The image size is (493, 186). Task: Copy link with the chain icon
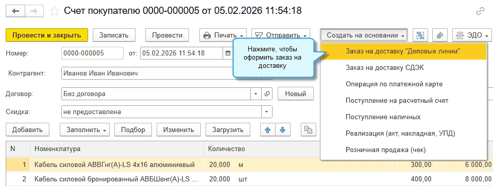pos(480,12)
